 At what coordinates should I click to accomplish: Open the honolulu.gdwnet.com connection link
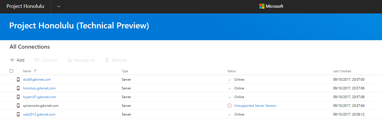[x=39, y=88]
